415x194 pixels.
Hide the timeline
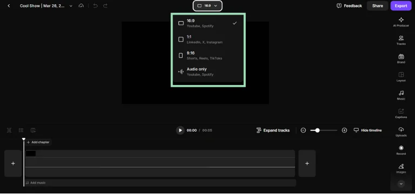coord(367,130)
